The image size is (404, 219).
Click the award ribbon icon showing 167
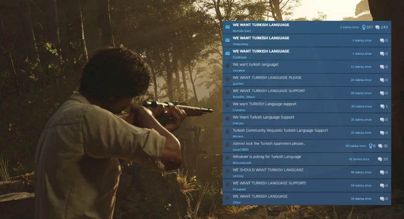click(364, 27)
